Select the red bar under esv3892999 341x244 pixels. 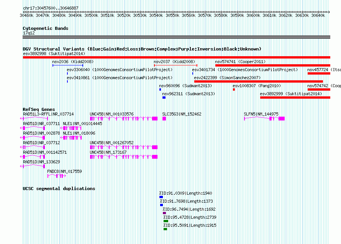295,98
